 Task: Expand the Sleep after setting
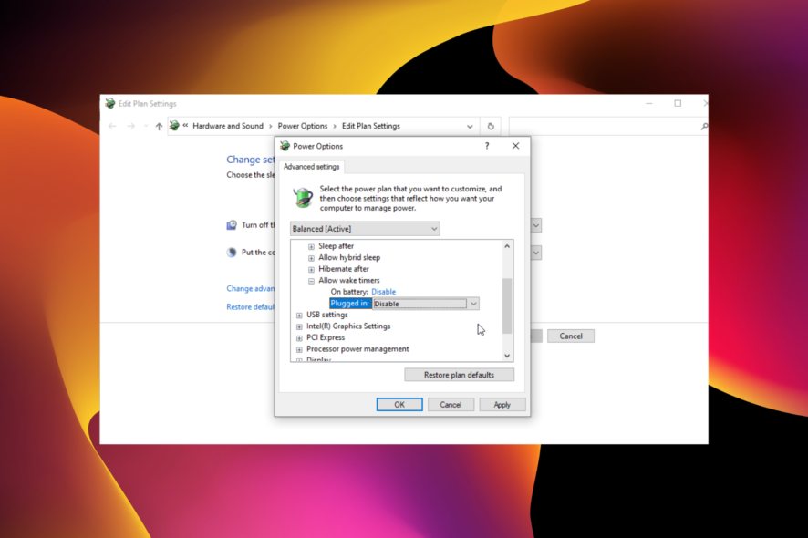[311, 246]
